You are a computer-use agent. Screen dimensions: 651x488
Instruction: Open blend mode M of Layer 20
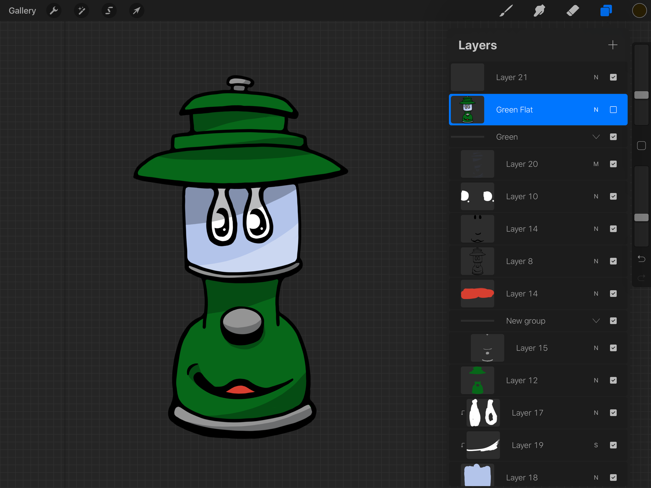pyautogui.click(x=596, y=164)
